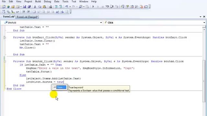Click the 'Me.Close()' line
The image size is (207, 116).
point(27,48)
